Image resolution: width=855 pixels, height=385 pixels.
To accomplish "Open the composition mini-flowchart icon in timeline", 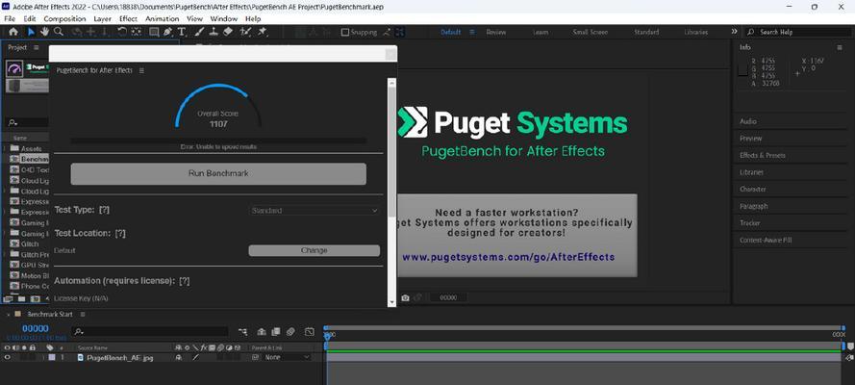I will click(242, 331).
